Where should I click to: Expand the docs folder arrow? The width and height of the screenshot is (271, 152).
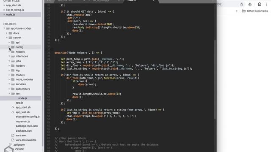pyautogui.click(x=7, y=33)
